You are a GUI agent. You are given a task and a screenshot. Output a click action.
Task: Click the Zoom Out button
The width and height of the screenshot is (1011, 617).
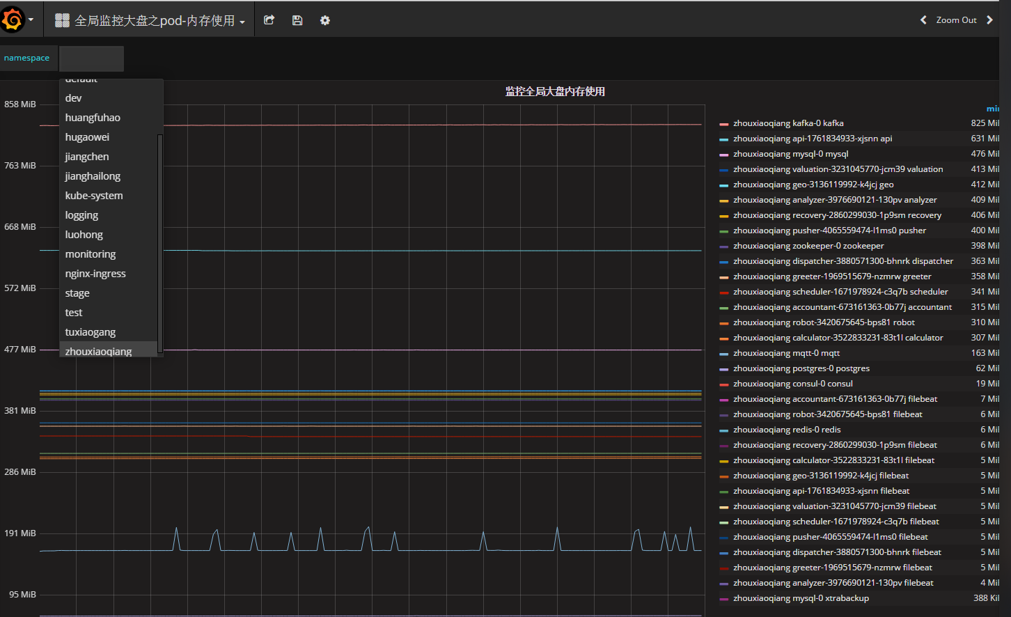[x=957, y=19]
